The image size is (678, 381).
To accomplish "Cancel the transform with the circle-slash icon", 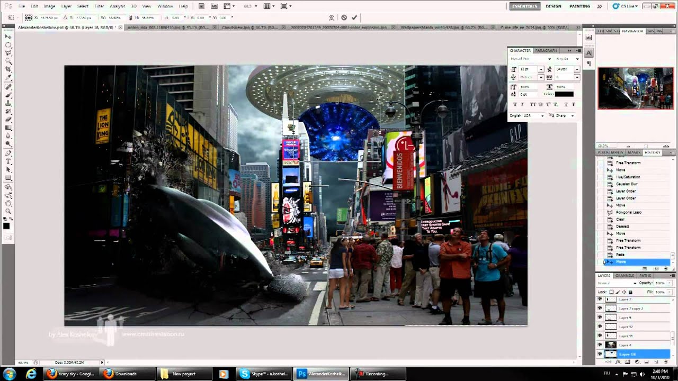I will [344, 17].
